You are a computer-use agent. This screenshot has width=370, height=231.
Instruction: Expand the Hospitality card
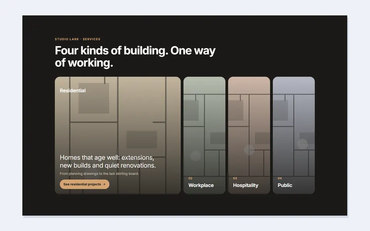click(x=249, y=135)
